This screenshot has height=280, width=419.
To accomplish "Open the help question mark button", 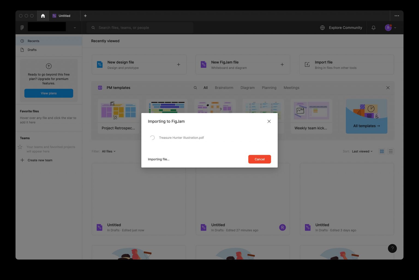I will coord(392,248).
